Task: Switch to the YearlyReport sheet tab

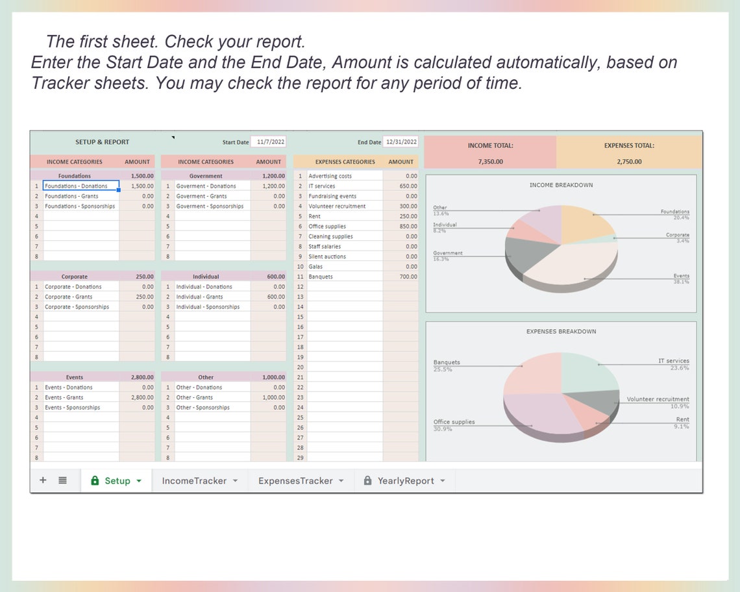Action: tap(404, 480)
